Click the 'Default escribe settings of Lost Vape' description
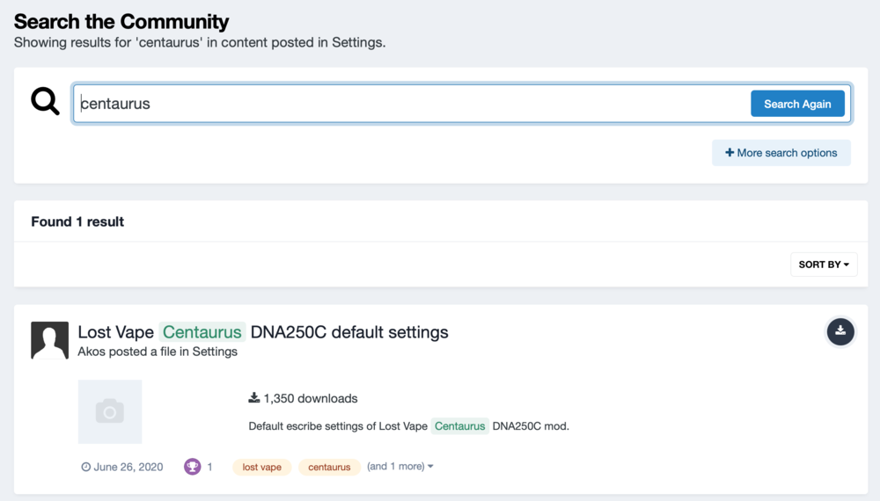Screen dimensions: 880x501 click(x=408, y=426)
